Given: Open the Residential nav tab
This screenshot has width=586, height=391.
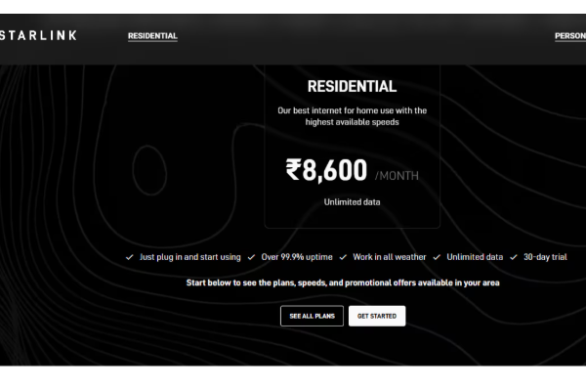Looking at the screenshot, I should click(x=152, y=36).
